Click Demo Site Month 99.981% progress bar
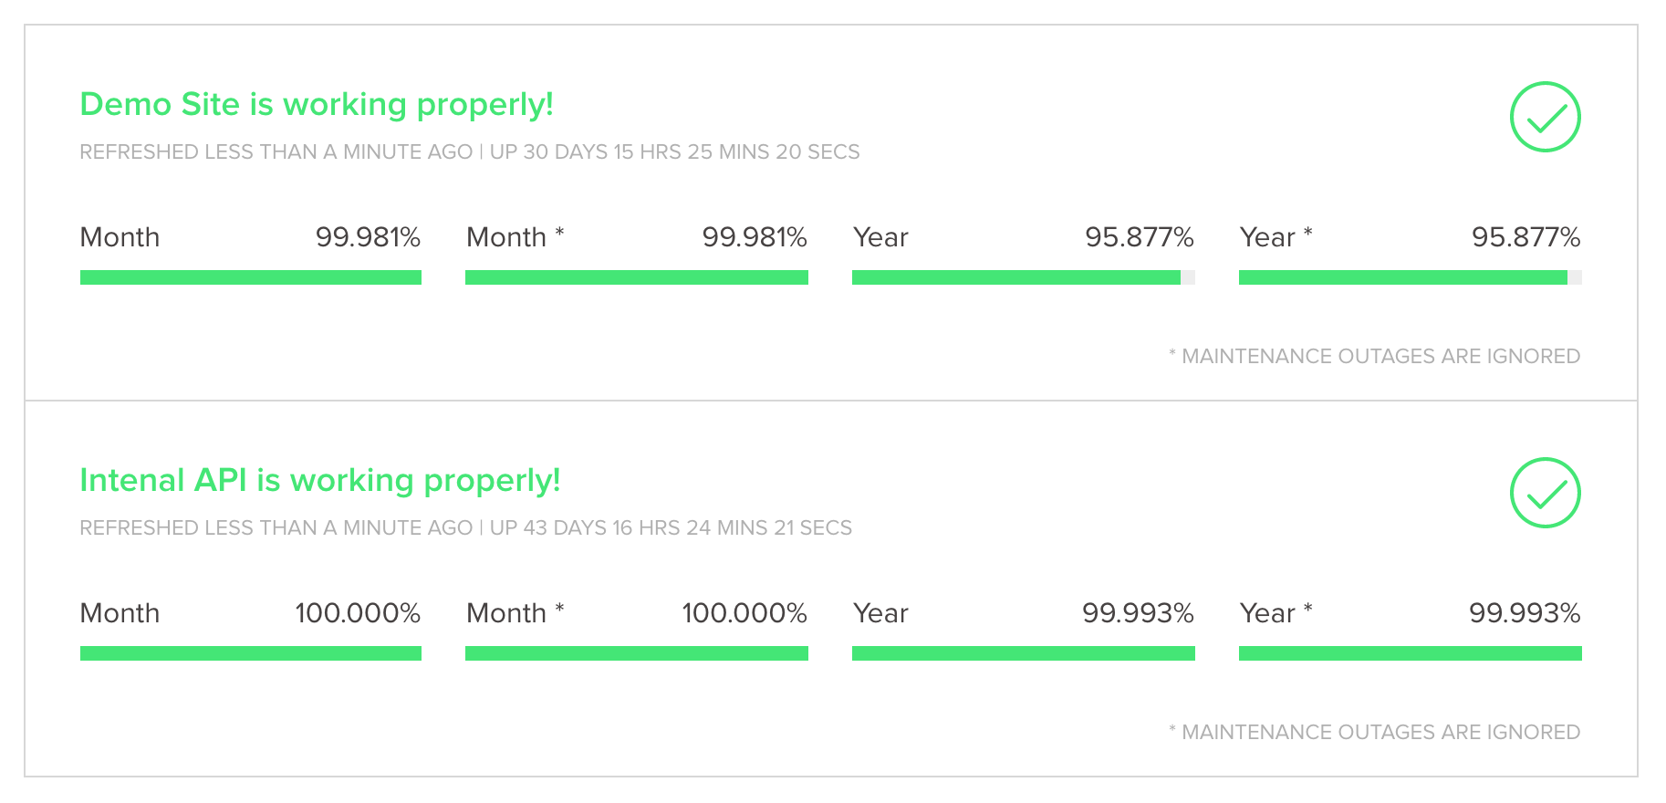1666x803 pixels. point(251,277)
